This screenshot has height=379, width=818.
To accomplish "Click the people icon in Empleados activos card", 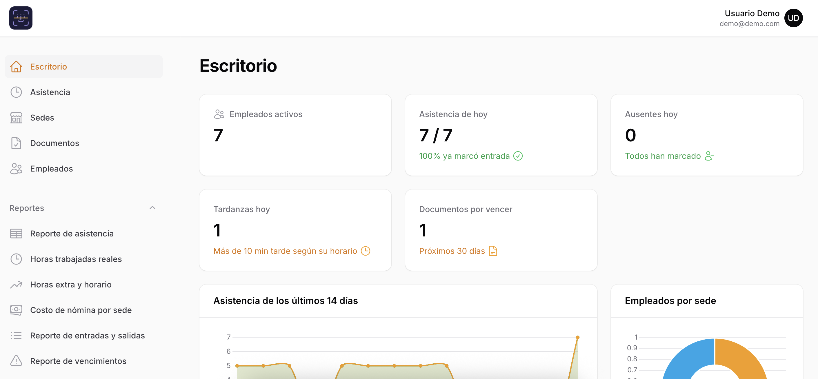I will point(219,114).
